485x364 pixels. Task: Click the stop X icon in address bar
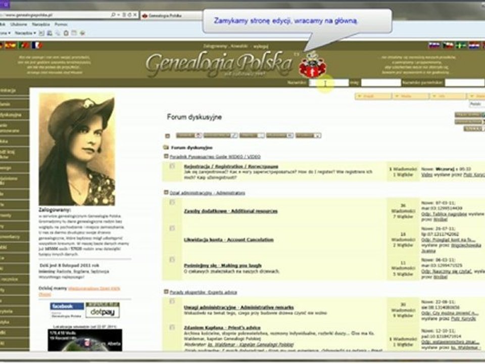135,15
